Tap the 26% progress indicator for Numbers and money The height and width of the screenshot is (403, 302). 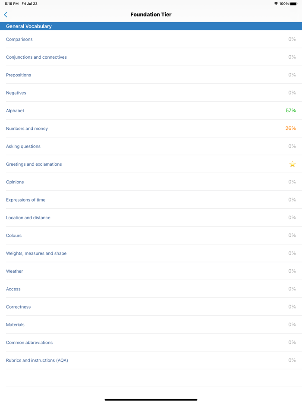click(x=290, y=128)
